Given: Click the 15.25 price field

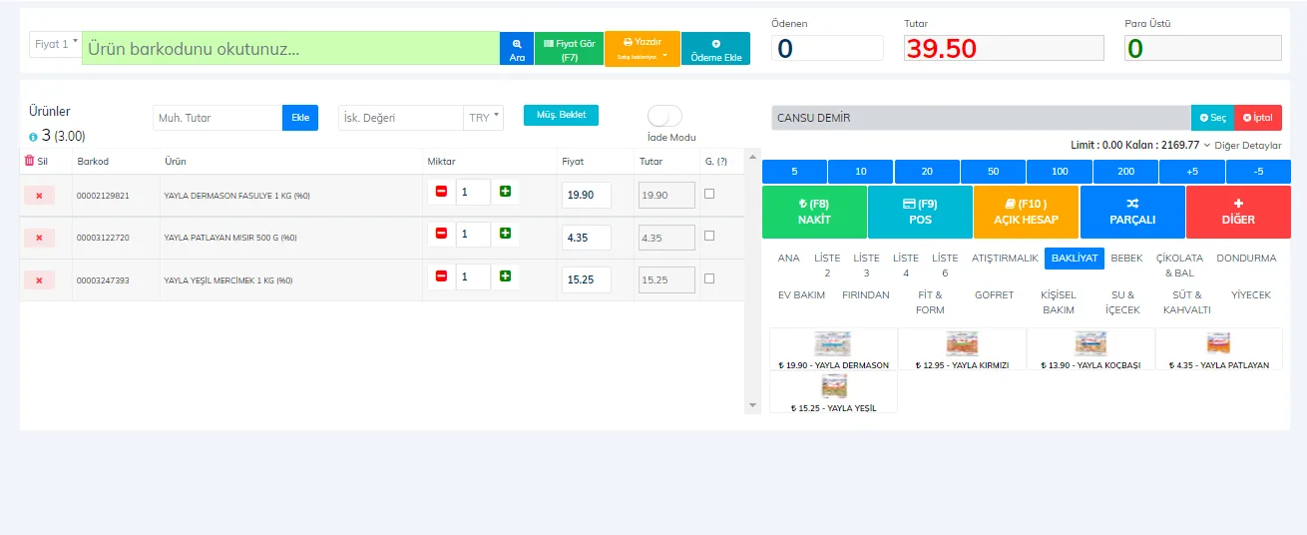Looking at the screenshot, I should pyautogui.click(x=587, y=279).
